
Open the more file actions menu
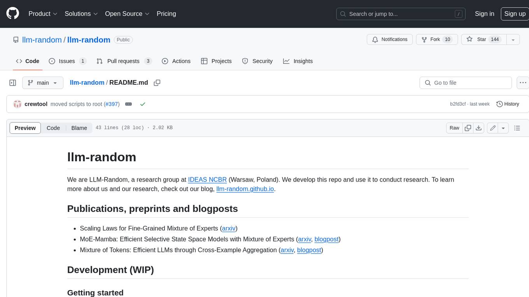pos(523,83)
